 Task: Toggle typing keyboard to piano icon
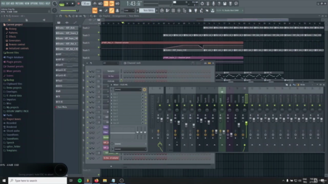click(95, 10)
